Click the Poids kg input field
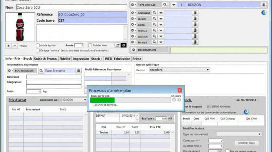This screenshot has width=272, height=152. 34,92
